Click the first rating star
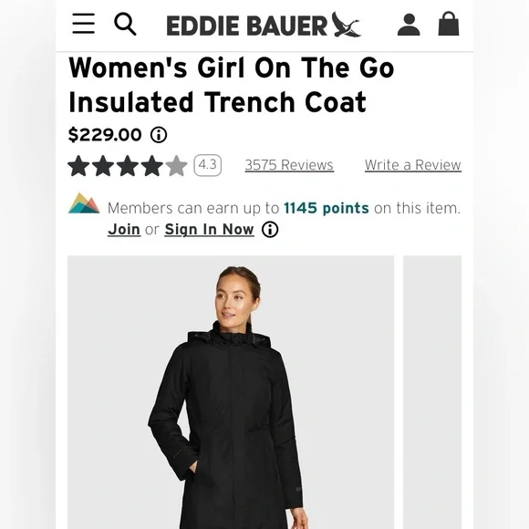The width and height of the screenshot is (529, 529). [x=78, y=166]
